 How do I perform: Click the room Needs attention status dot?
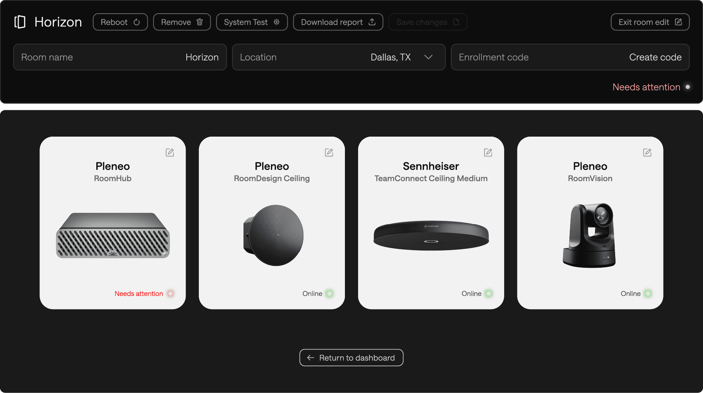pos(688,87)
